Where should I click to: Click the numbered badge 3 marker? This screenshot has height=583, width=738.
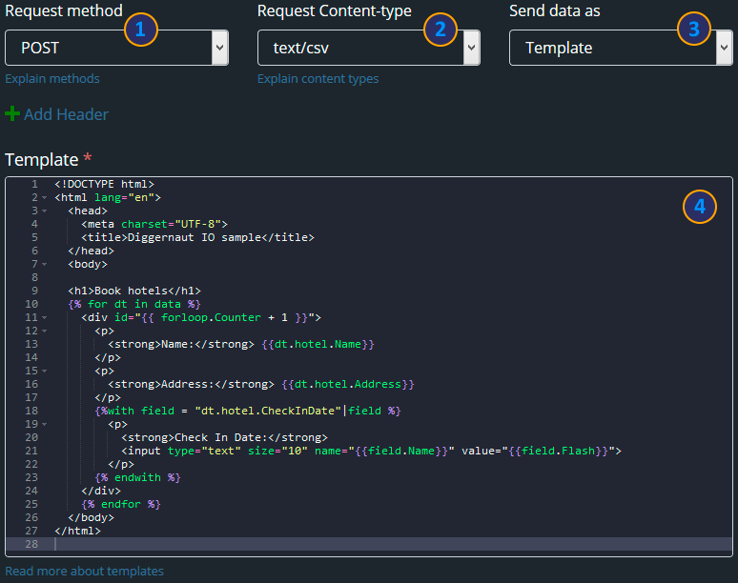pyautogui.click(x=693, y=30)
